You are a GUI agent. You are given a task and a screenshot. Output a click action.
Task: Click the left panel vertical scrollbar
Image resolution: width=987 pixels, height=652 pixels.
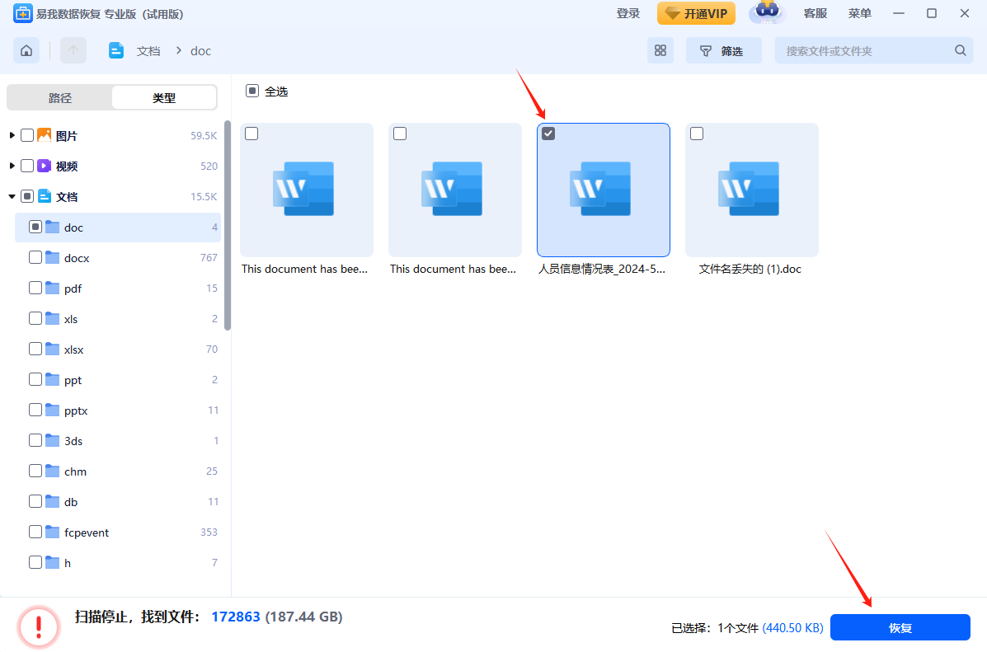click(228, 223)
